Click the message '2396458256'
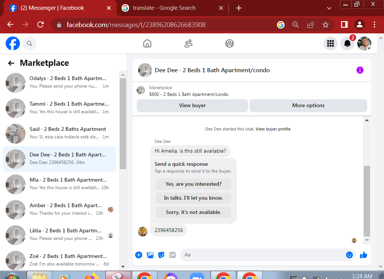Screen dimensions: 384x279 pyautogui.click(x=169, y=230)
